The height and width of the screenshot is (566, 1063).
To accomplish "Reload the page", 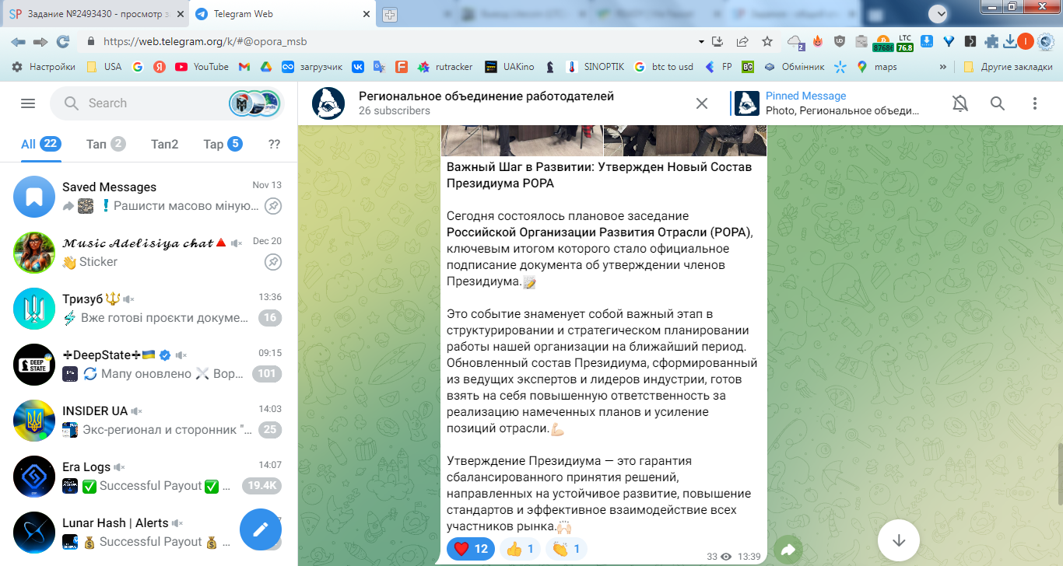I will (x=63, y=42).
